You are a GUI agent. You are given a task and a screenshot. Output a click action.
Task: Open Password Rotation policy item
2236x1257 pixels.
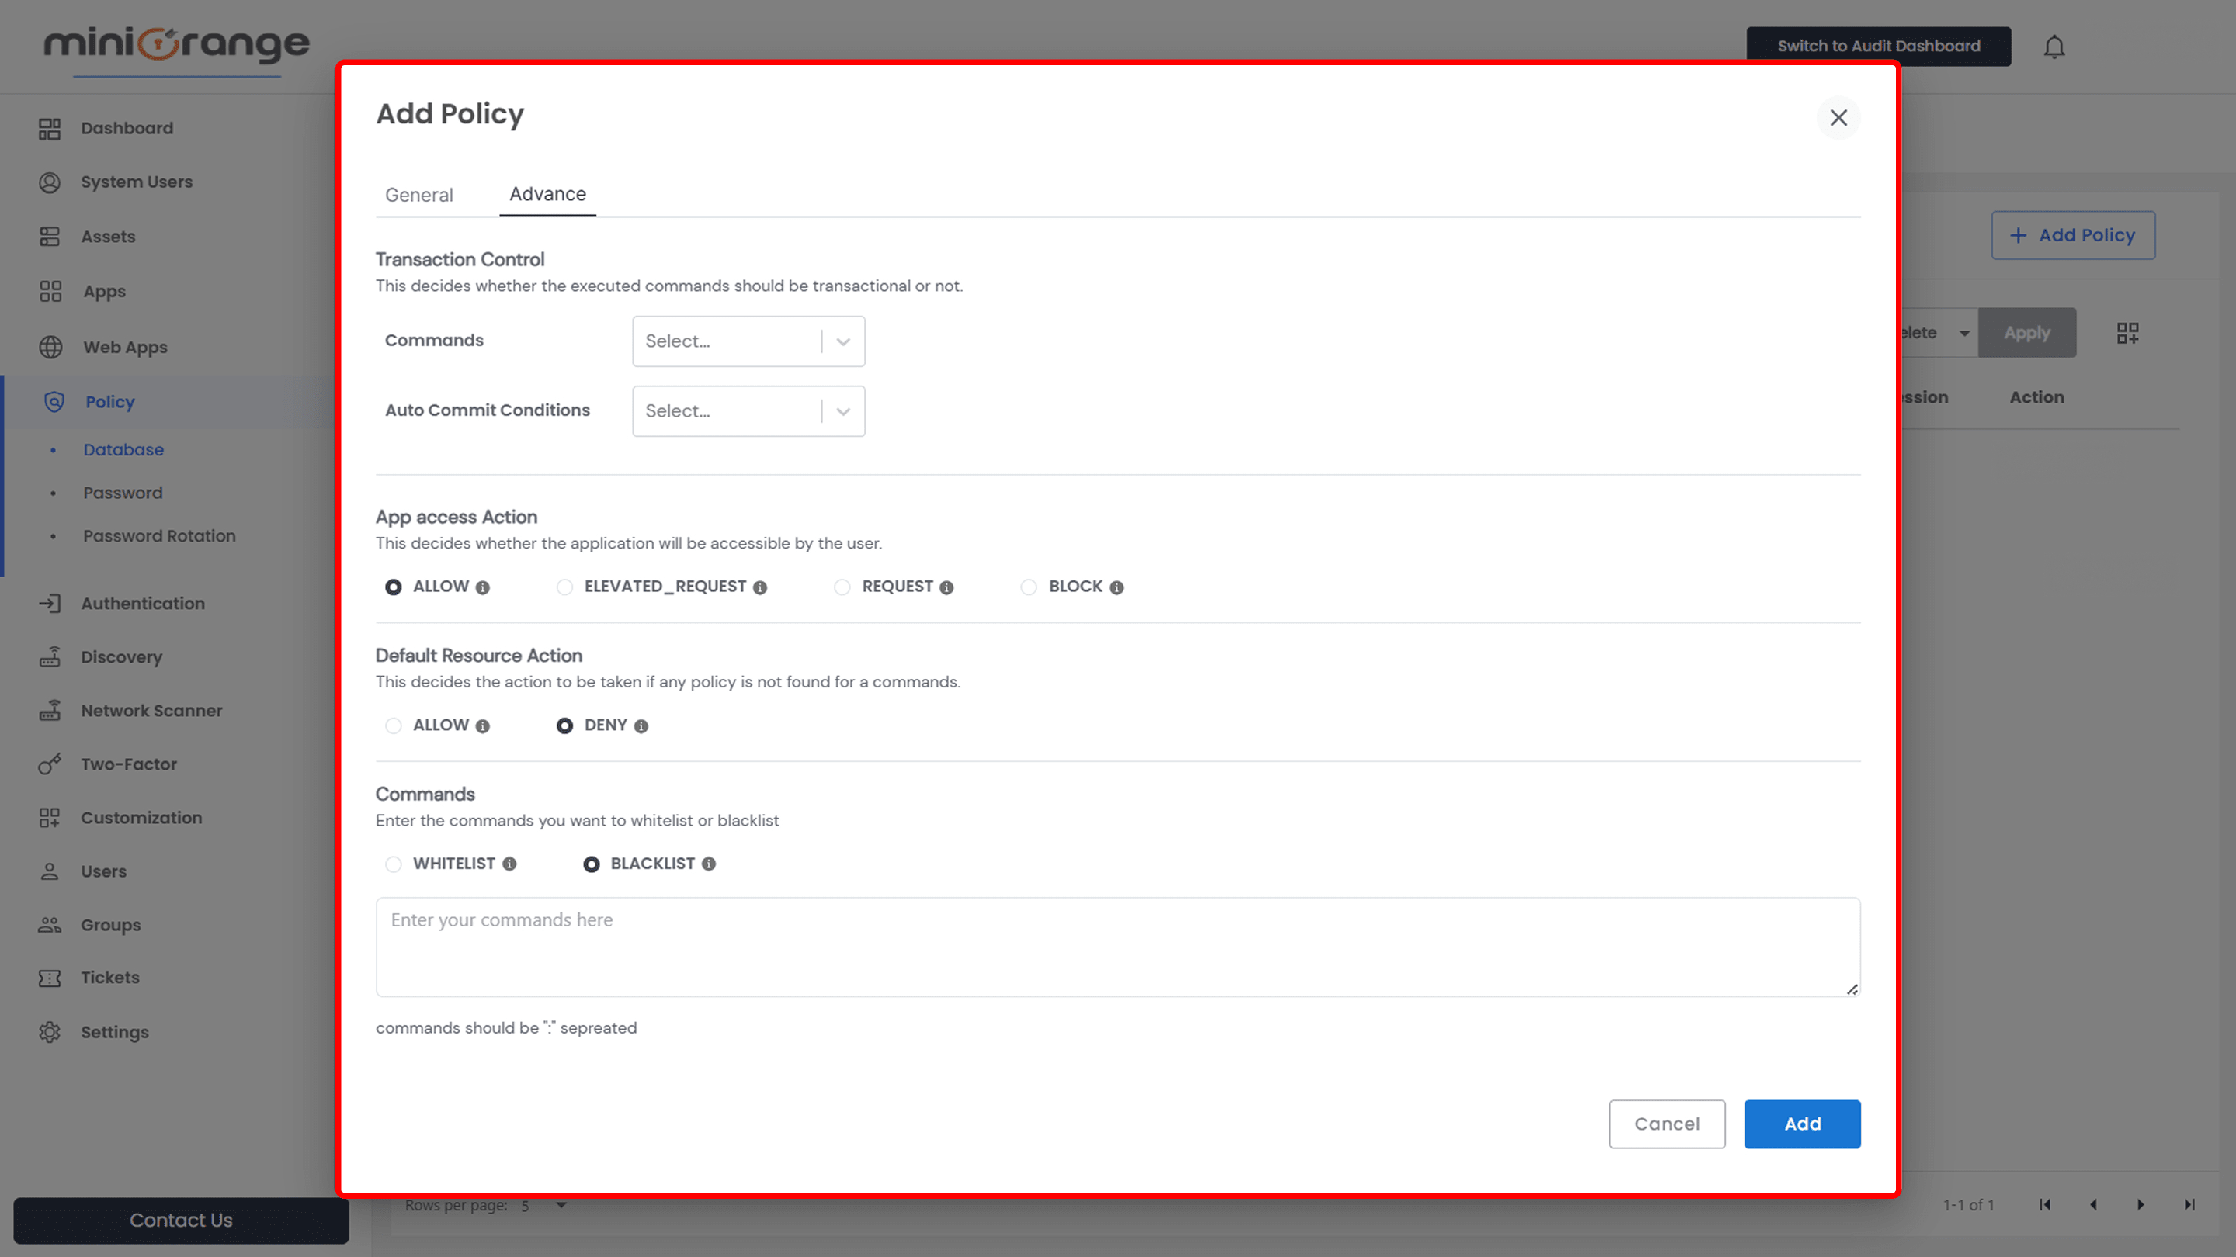pyautogui.click(x=159, y=536)
